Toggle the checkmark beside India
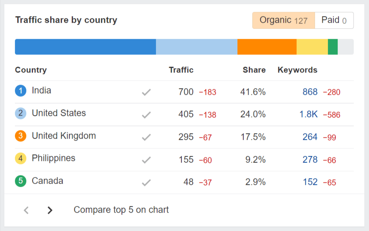Image resolution: width=369 pixels, height=231 pixels. tap(146, 90)
